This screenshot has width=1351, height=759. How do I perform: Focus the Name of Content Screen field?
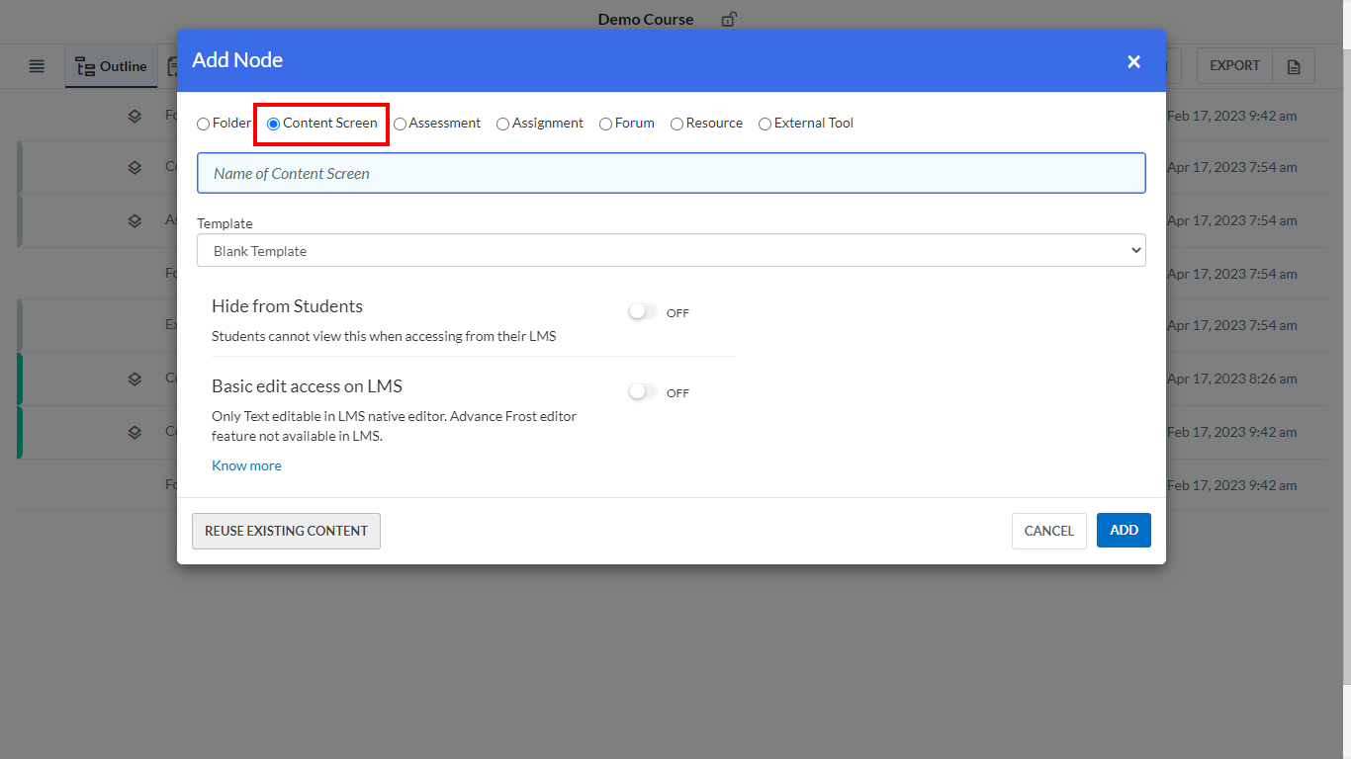671,173
